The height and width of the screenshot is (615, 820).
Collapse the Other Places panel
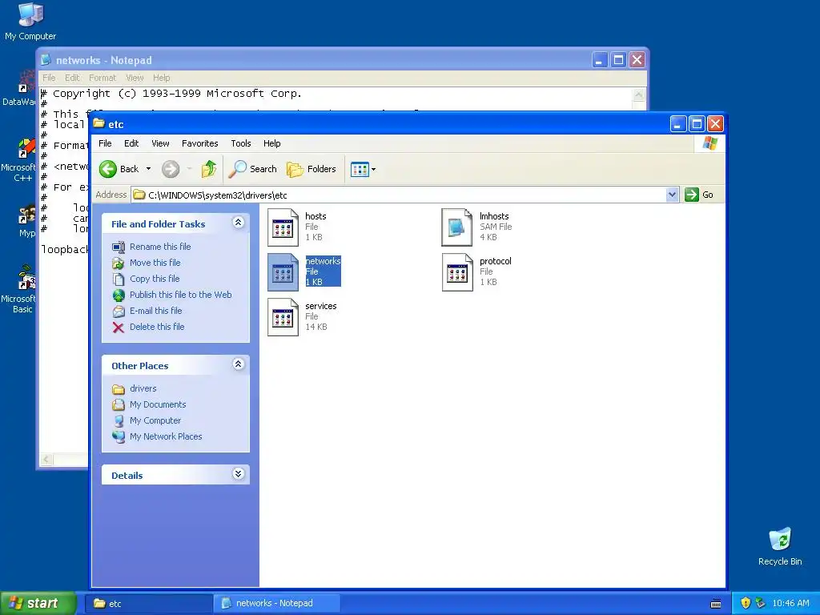coord(238,364)
